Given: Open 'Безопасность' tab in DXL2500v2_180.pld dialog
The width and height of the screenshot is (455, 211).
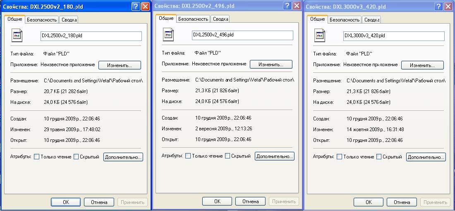Looking at the screenshot, I should (42, 19).
